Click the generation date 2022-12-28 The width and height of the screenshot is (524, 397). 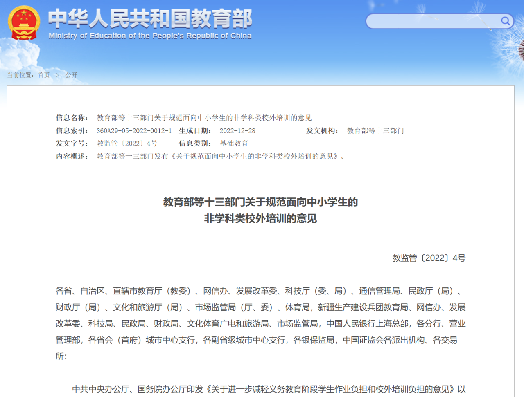(237, 131)
